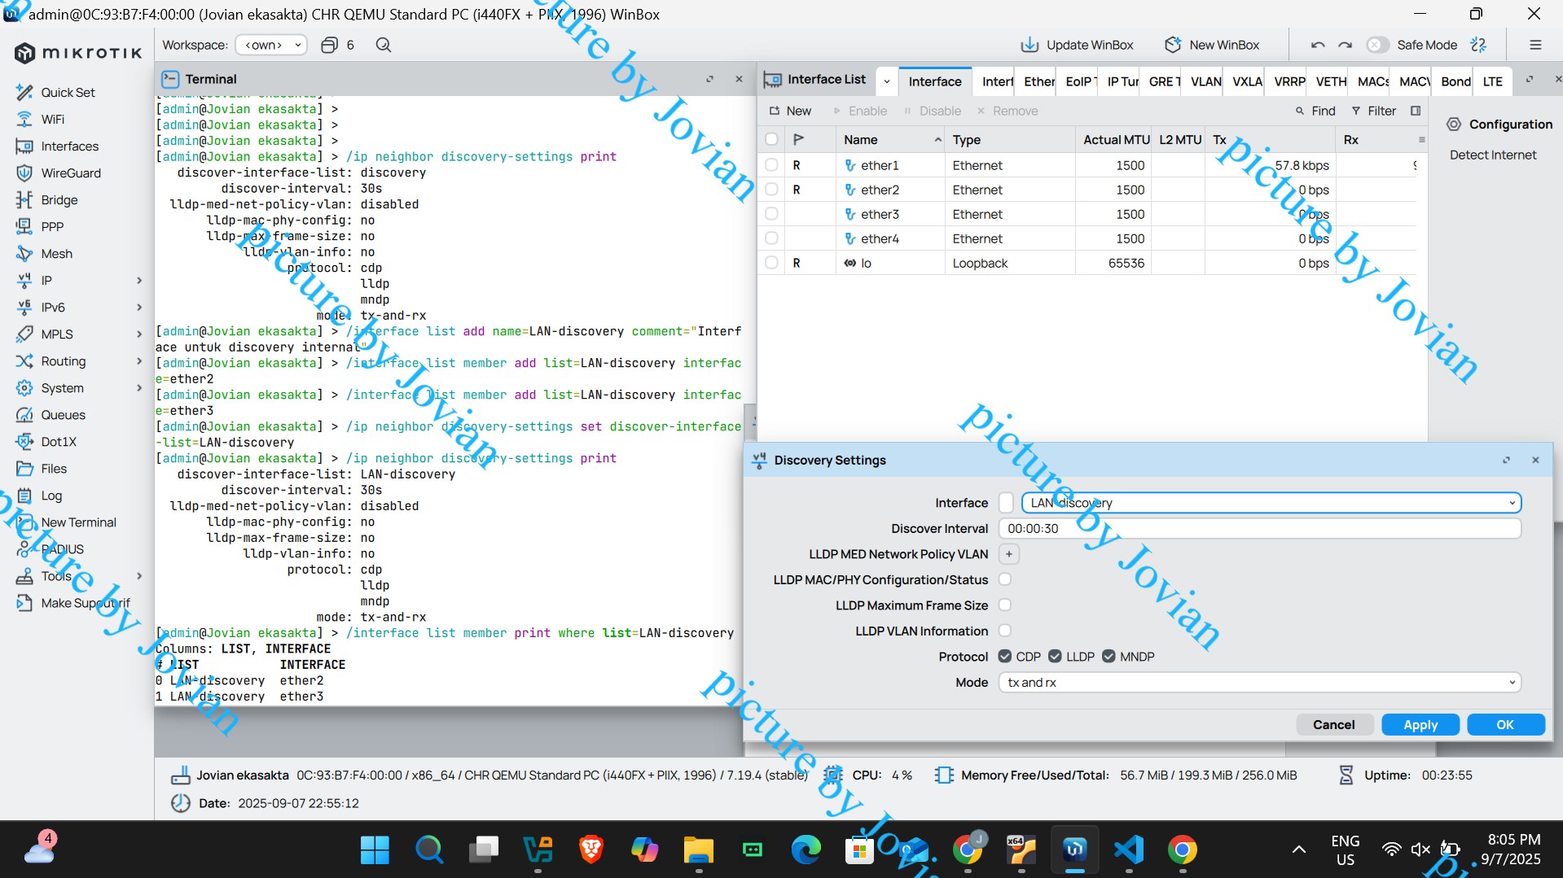Viewport: 1563px width, 878px height.
Task: Click the Discover Interval input field
Action: (1259, 528)
